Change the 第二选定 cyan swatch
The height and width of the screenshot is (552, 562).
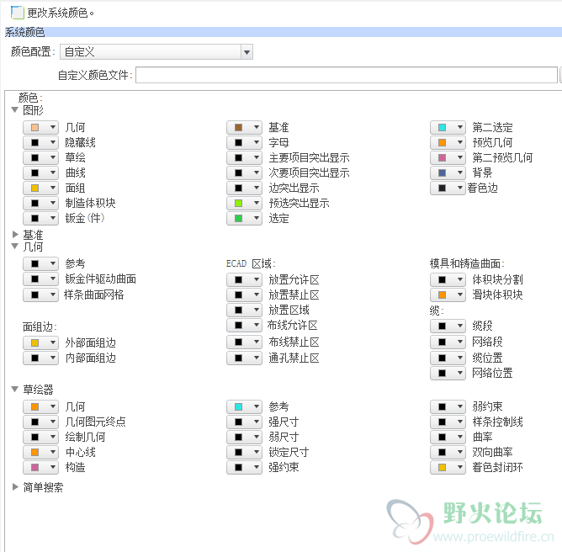(x=448, y=127)
